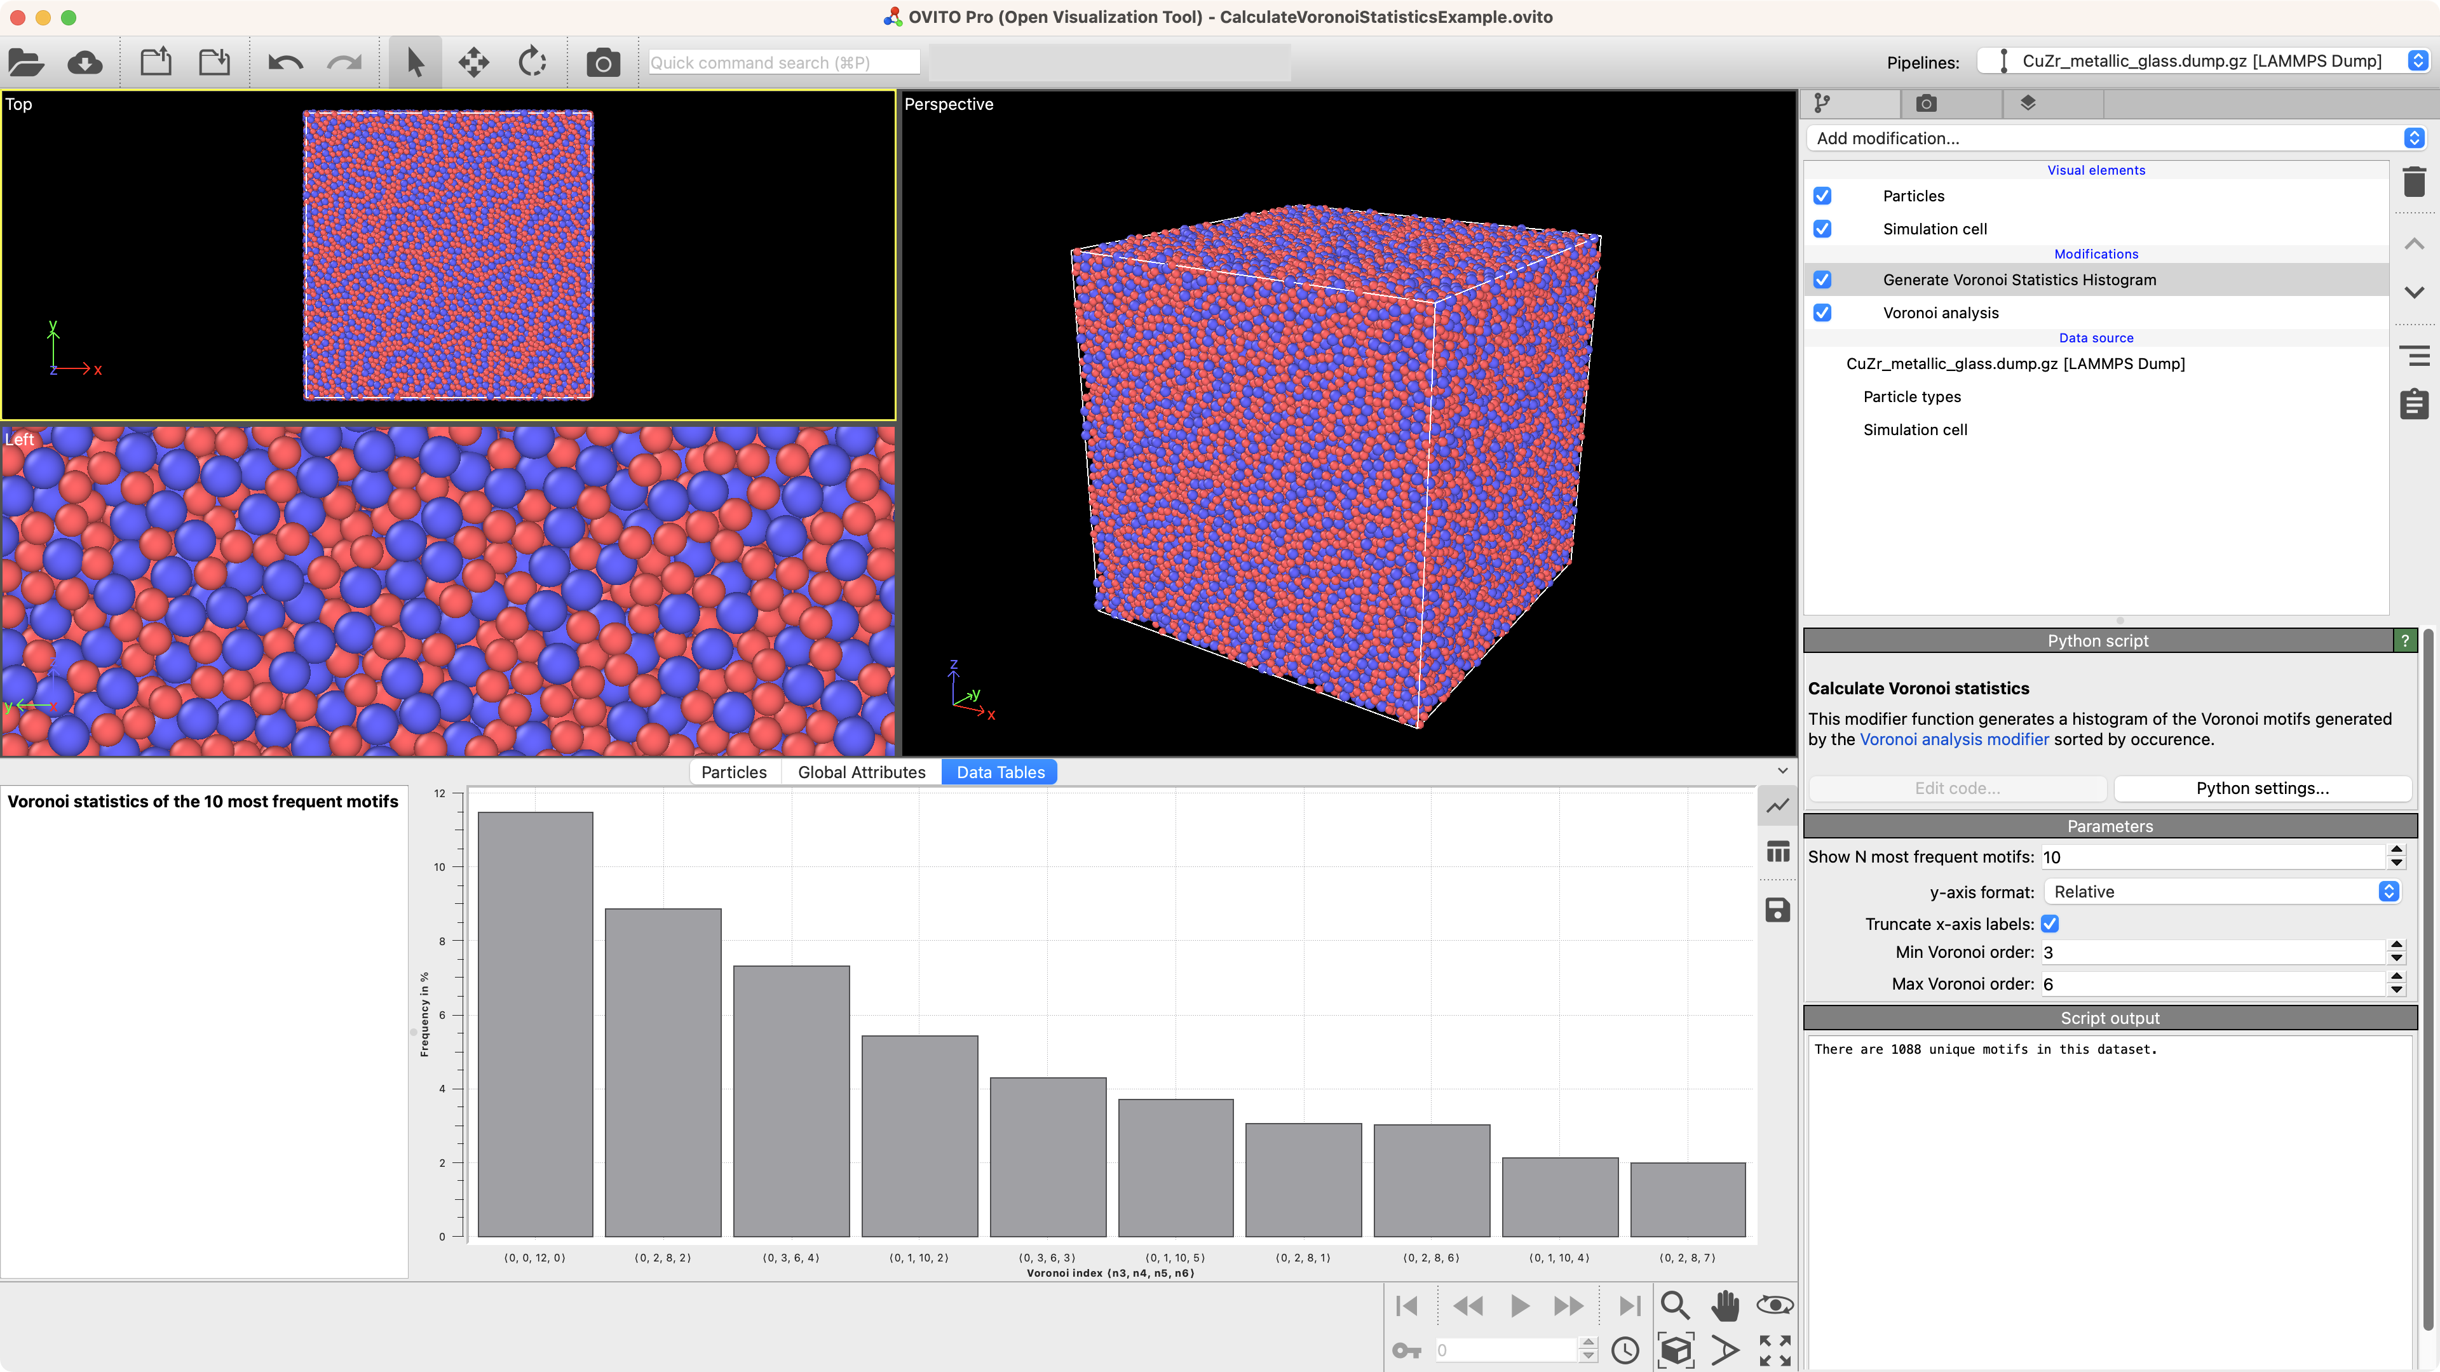Image resolution: width=2440 pixels, height=1372 pixels.
Task: Select the Pan viewport hand icon
Action: pos(1725,1306)
